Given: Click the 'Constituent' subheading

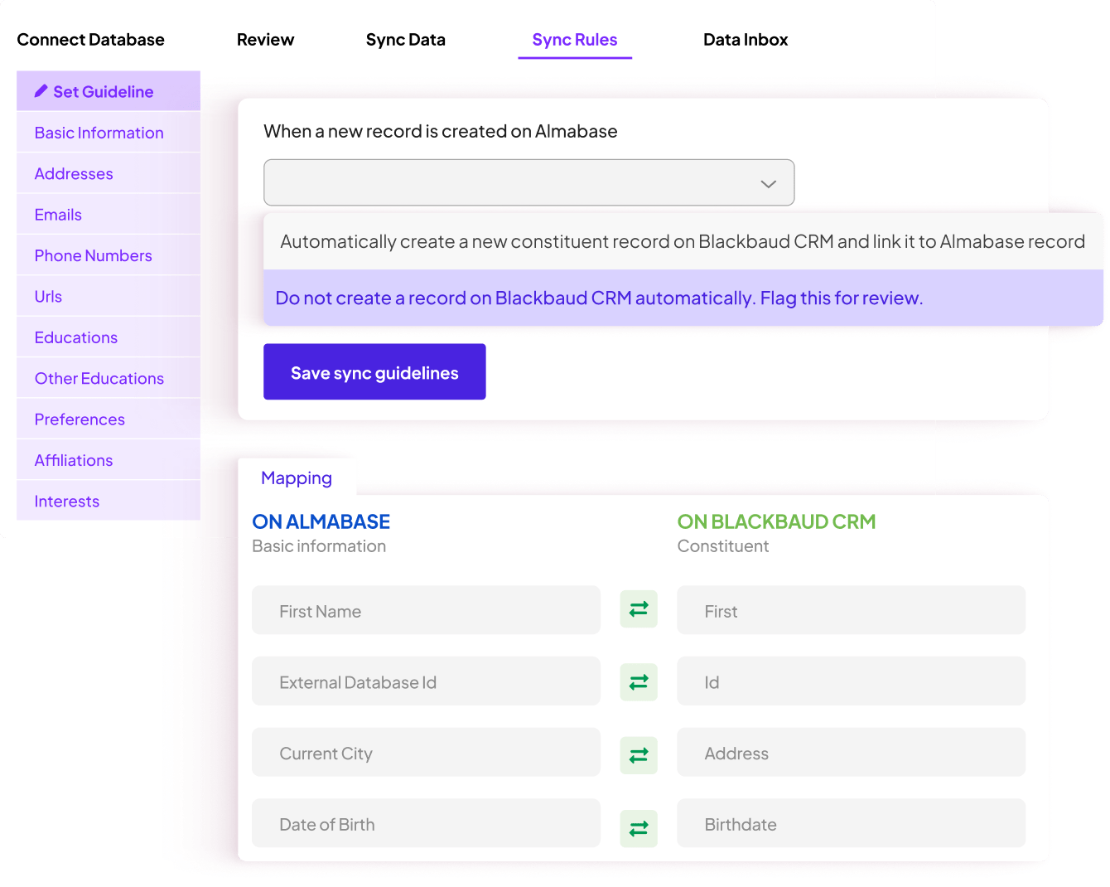Looking at the screenshot, I should coord(723,546).
